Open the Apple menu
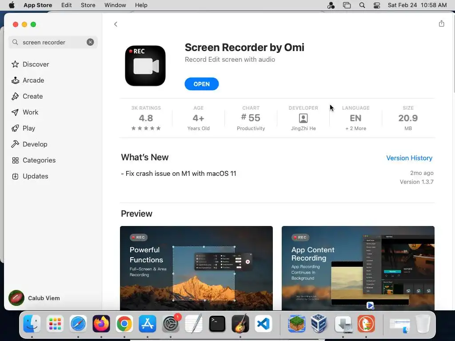The width and height of the screenshot is (455, 341). coord(12,5)
